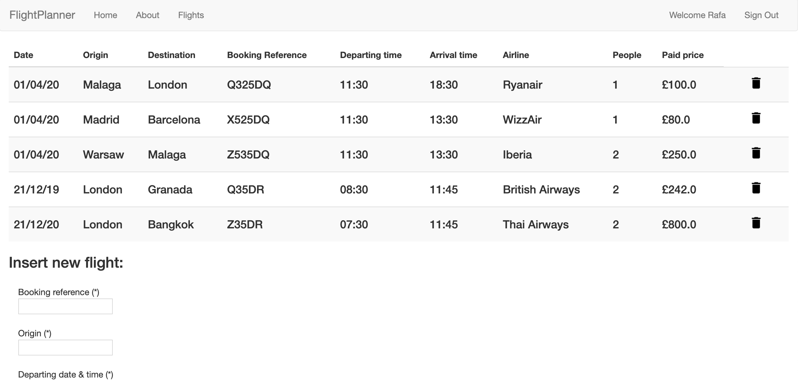The image size is (798, 380).
Task: Open the About page
Action: click(147, 15)
